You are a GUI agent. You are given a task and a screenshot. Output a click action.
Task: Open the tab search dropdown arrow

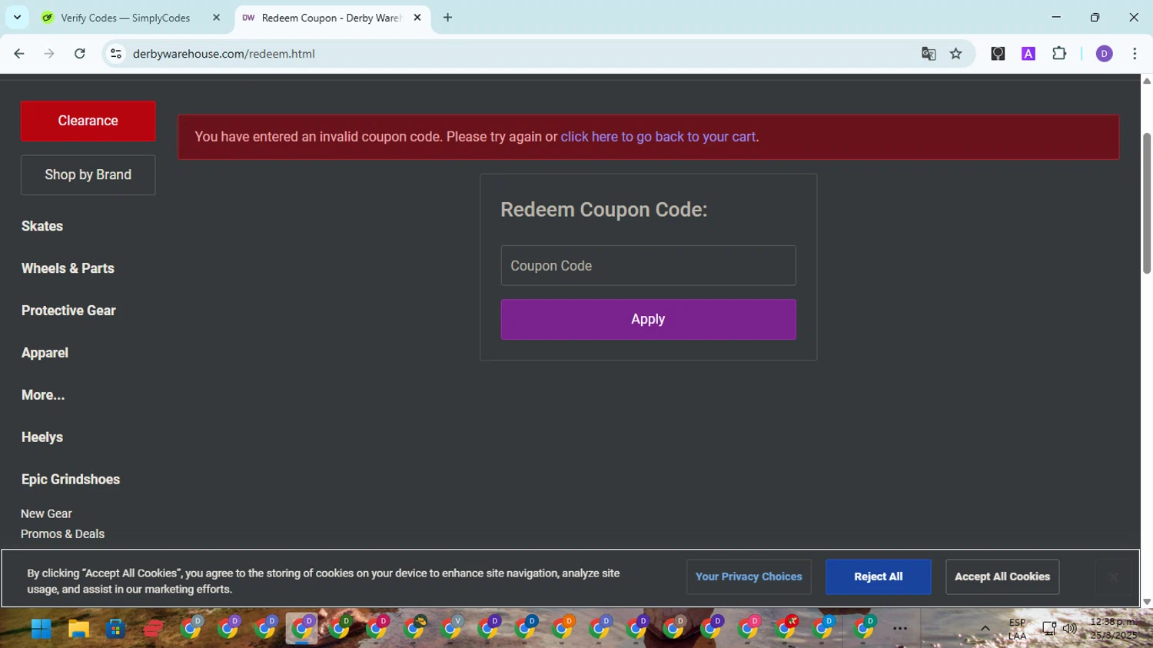(x=17, y=17)
